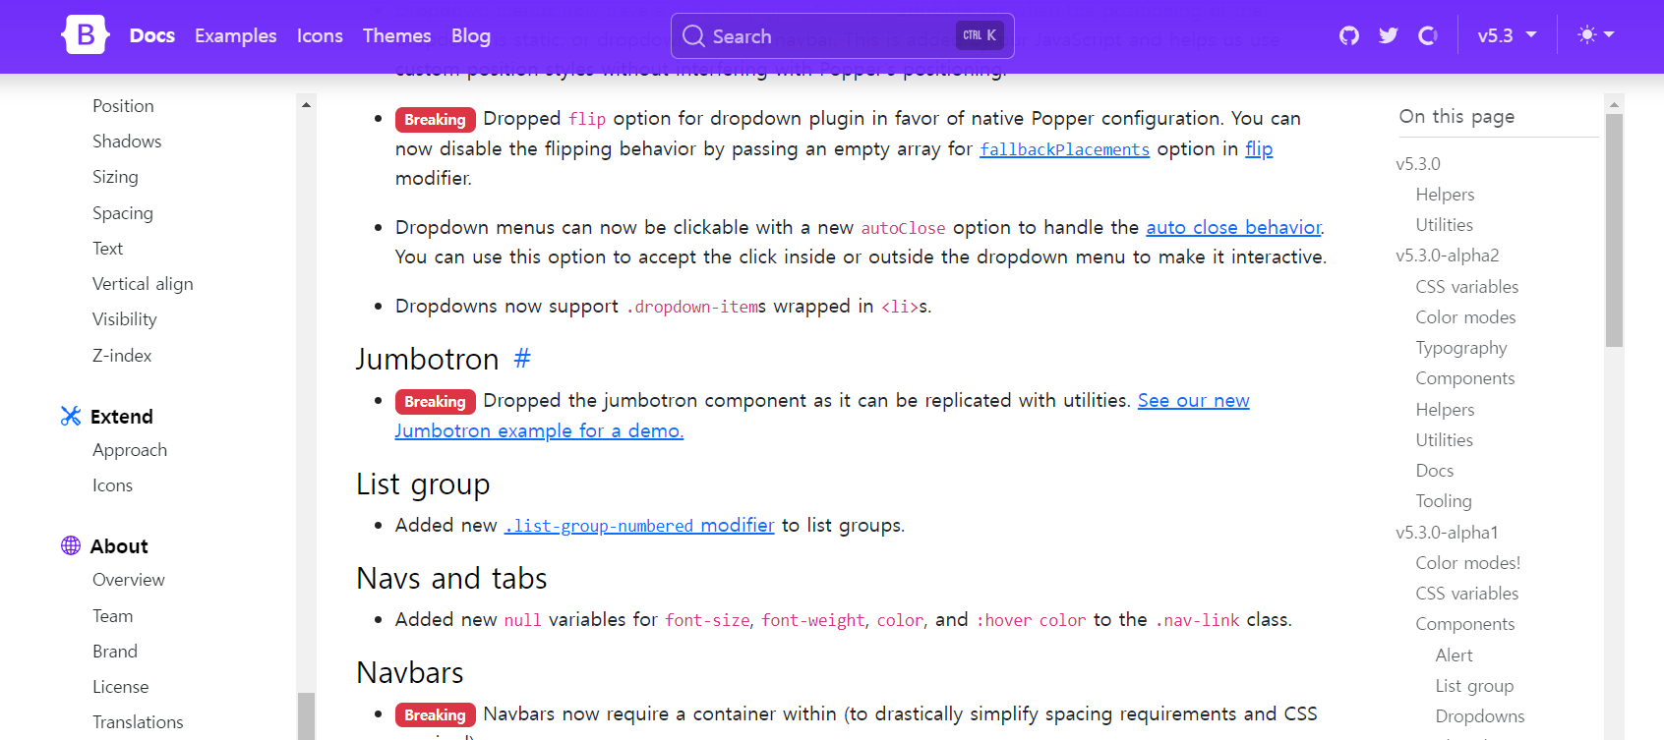
Task: Jump to v5.3.0-alpha2 in page contents
Action: pos(1447,256)
